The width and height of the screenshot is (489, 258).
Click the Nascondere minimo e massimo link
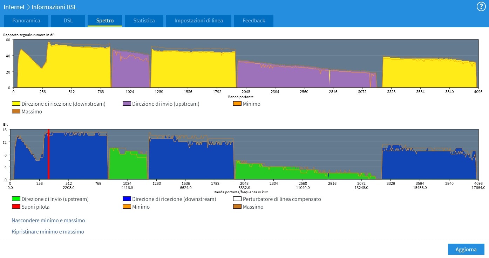pyautogui.click(x=48, y=221)
